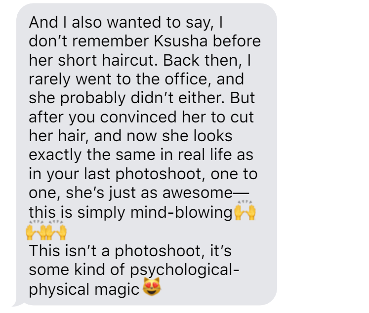Click the second raised hands emoji on the emoji-only line
This screenshot has height=313, width=369.
click(56, 230)
